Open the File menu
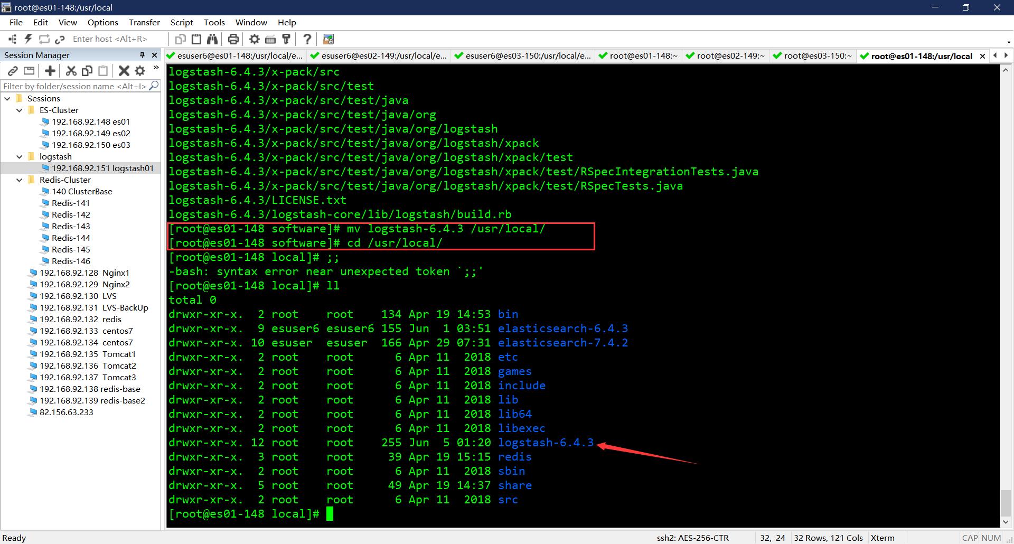Viewport: 1014px width, 544px height. click(x=16, y=22)
